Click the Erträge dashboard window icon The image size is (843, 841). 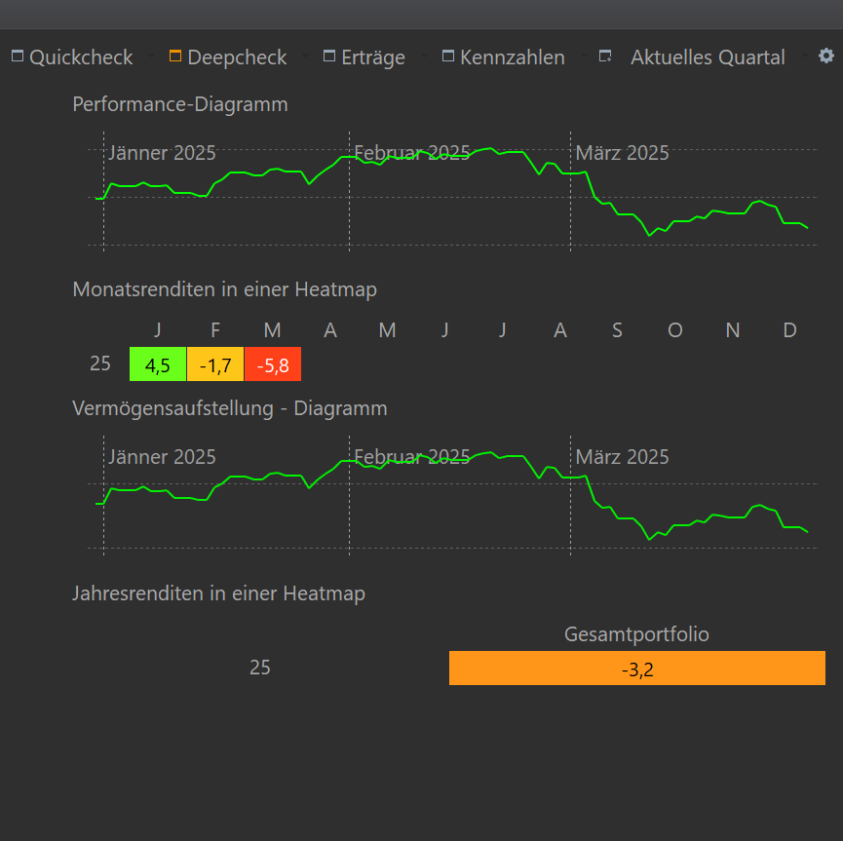329,56
